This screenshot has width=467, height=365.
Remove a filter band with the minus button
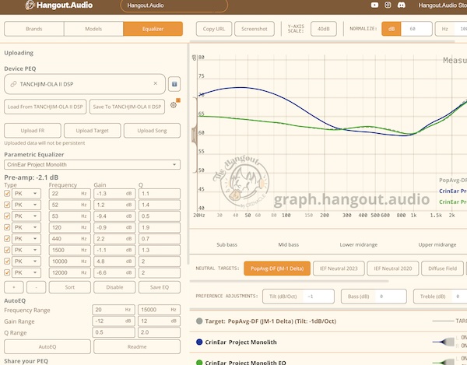click(x=36, y=287)
